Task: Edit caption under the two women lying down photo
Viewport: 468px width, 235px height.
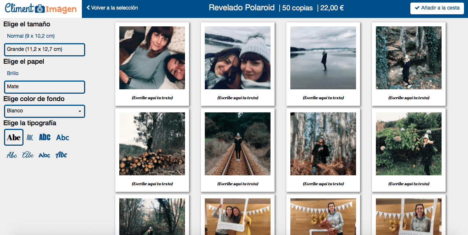Action: (x=152, y=98)
